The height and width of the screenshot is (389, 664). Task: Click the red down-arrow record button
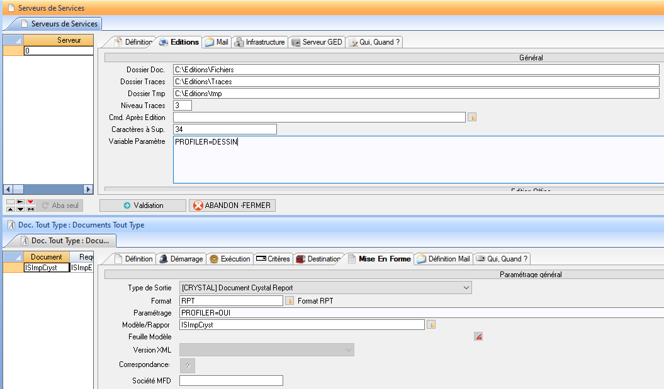click(30, 202)
